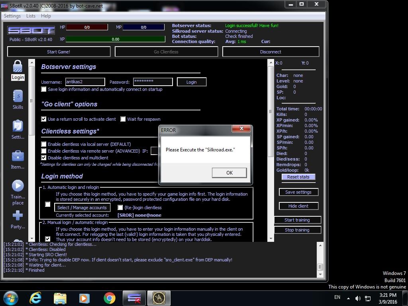Launch Google Chrome from the taskbar
Screen dimensions: 408x306
click(x=110, y=298)
